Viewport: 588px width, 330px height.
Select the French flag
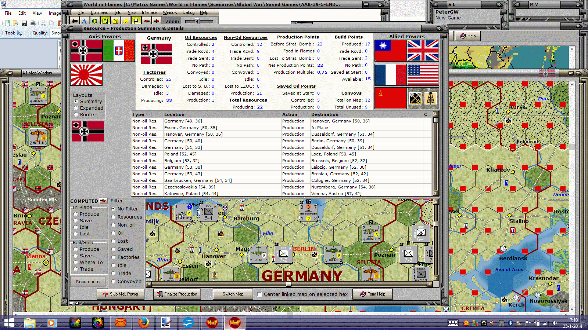coord(391,75)
